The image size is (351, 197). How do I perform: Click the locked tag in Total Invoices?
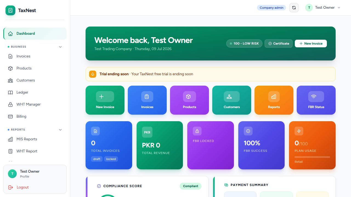111,159
